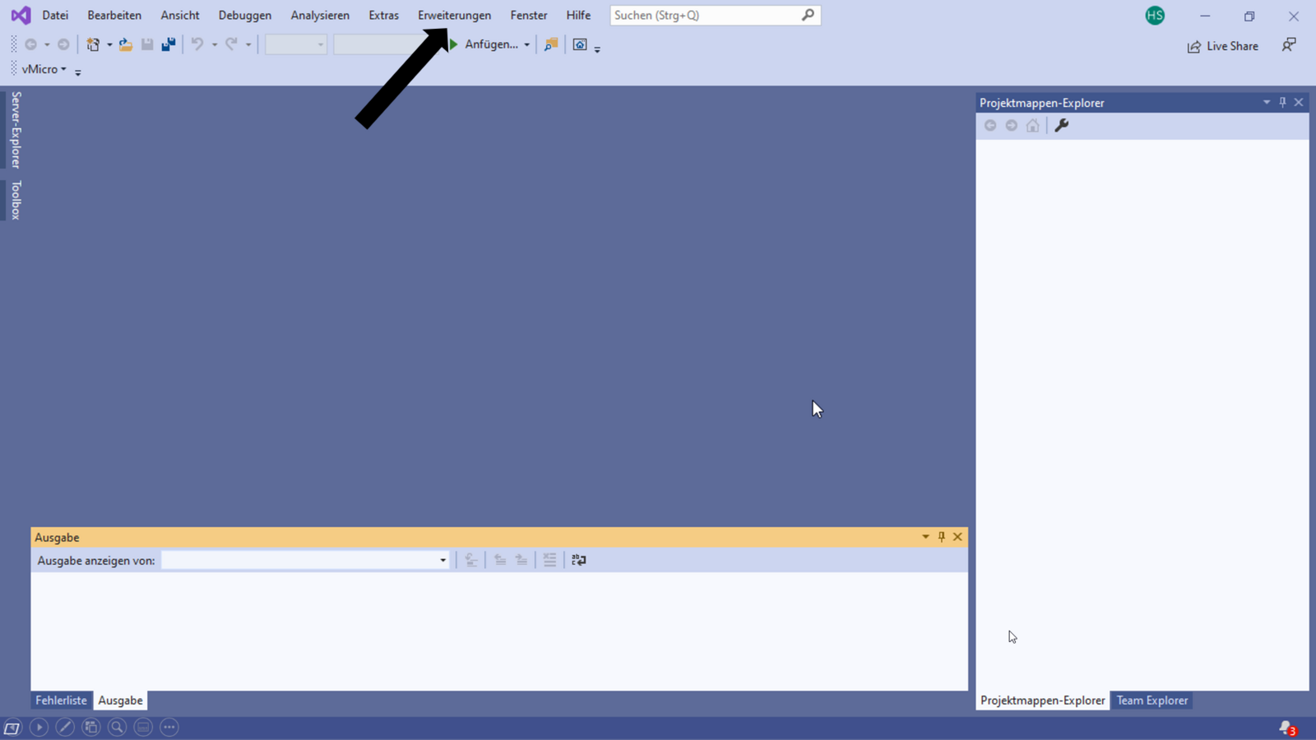1316x740 pixels.
Task: Click the Find in Files icon
Action: 551,45
